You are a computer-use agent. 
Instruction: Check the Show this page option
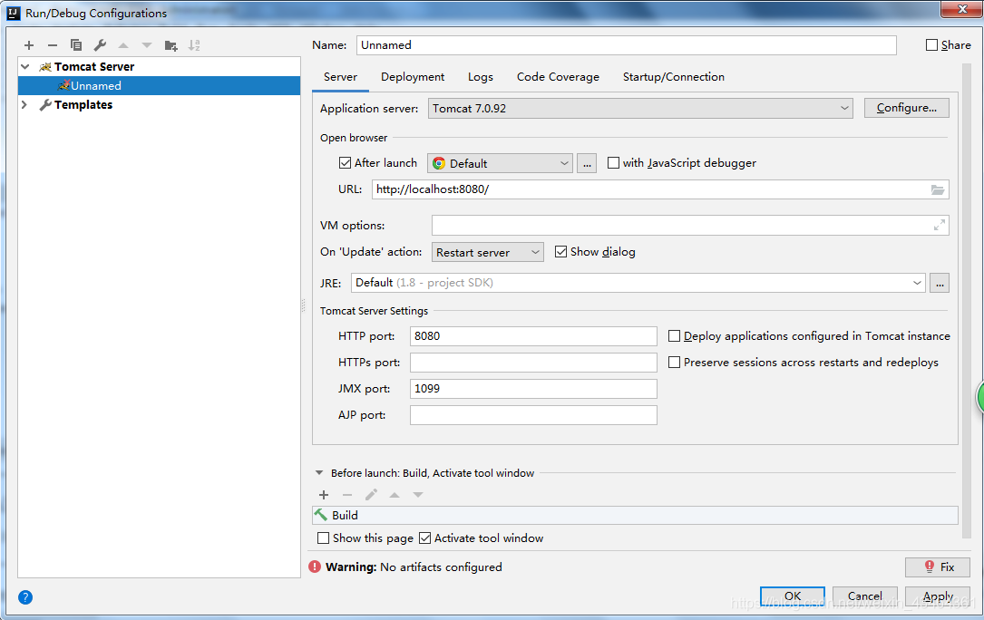[323, 538]
